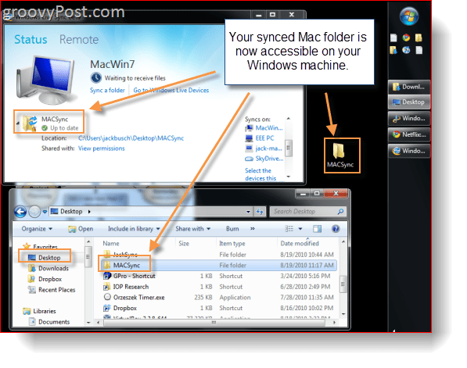This screenshot has height=368, width=467.
Task: Click Explorer forward navigation arrow
Action: (34, 212)
